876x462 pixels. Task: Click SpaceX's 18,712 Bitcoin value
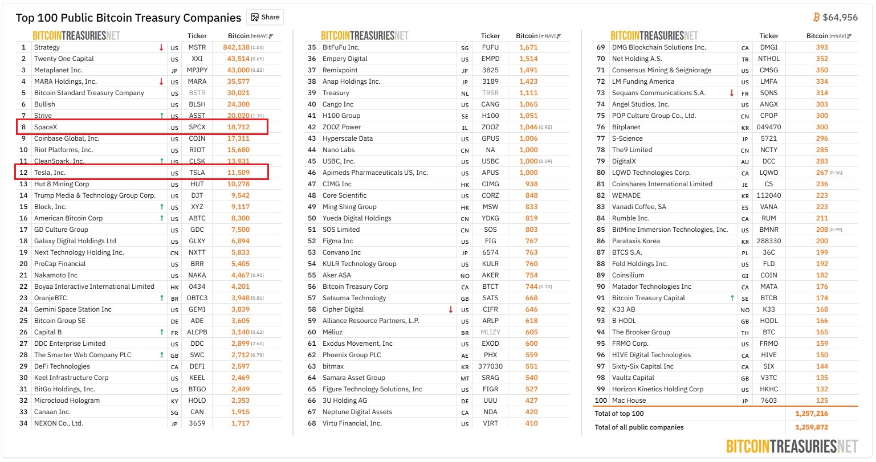(x=238, y=127)
